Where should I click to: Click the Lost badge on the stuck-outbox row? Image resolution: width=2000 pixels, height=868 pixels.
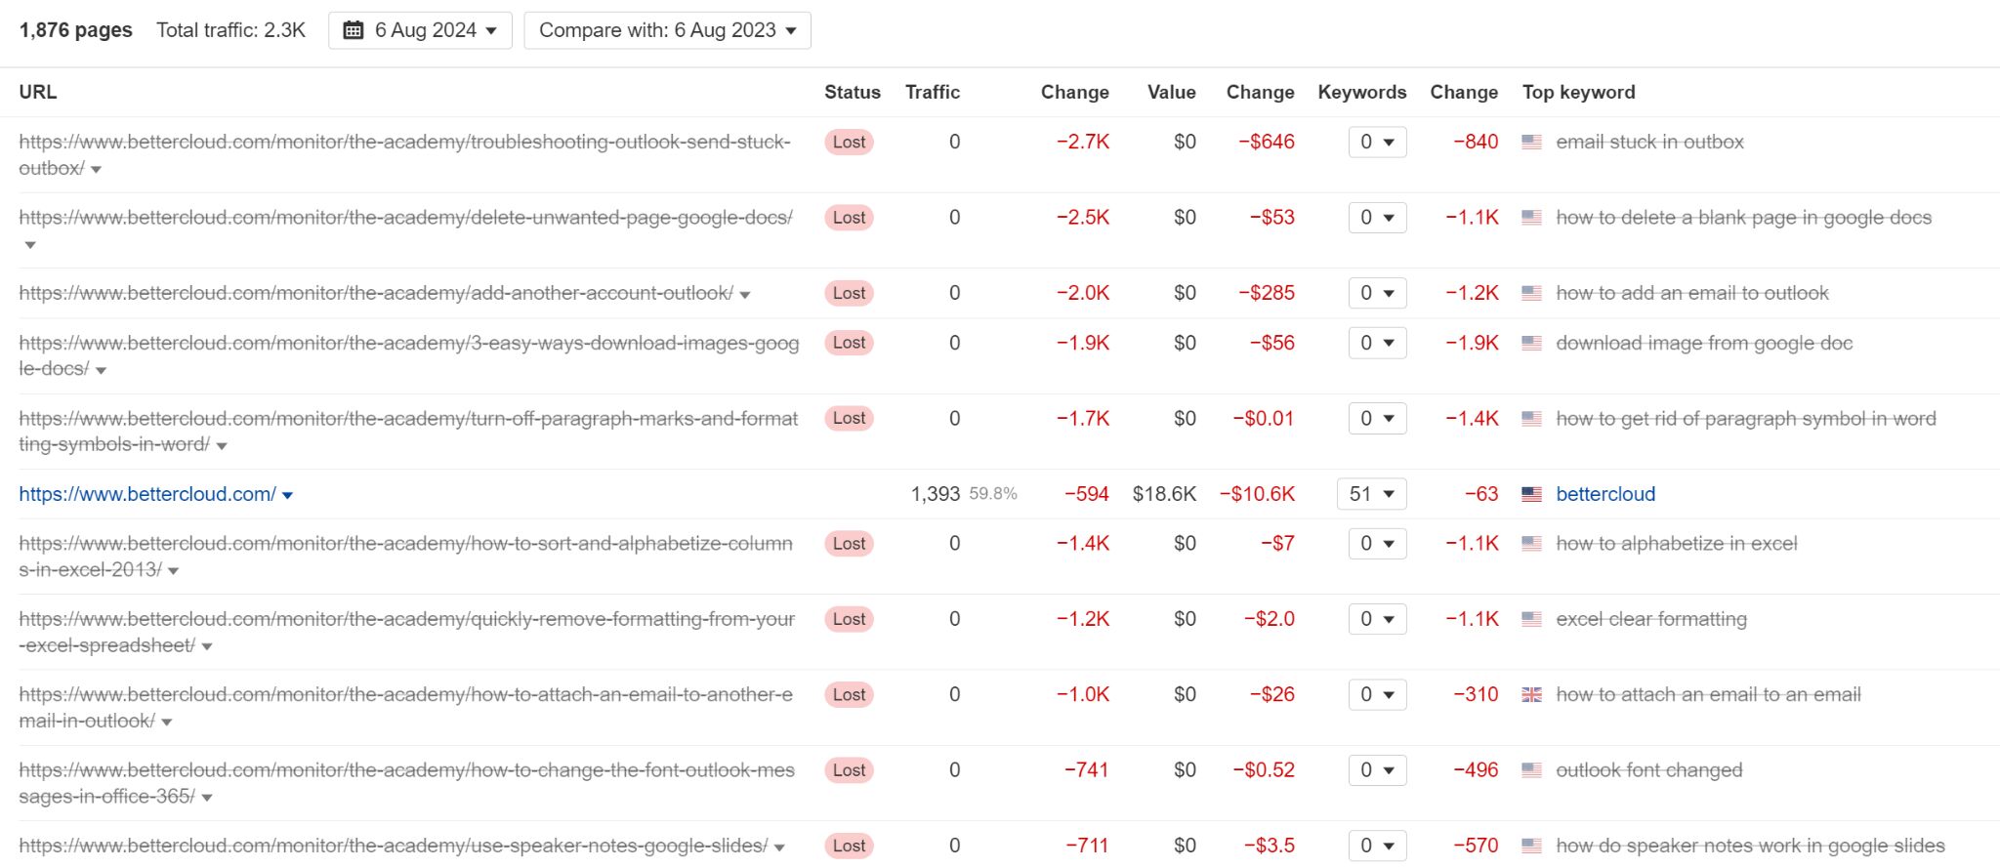849,142
